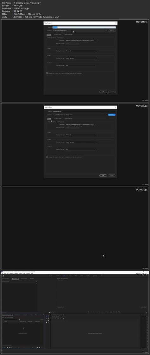
Task: Open Video Display Format Timecode dropdown in 00:00:51 frame
Action: (x=81, y=51)
